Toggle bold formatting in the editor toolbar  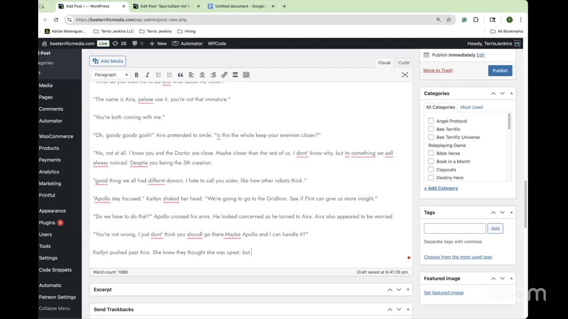click(x=136, y=74)
